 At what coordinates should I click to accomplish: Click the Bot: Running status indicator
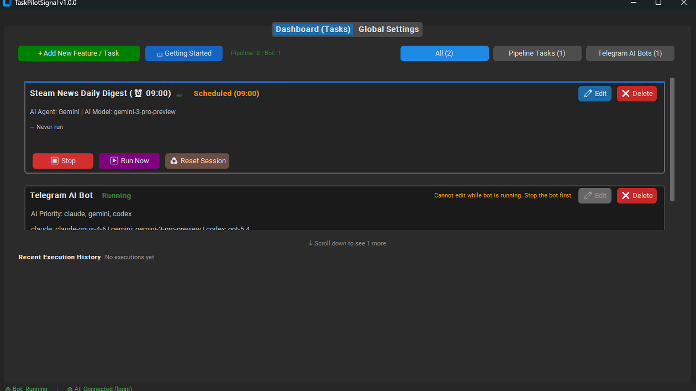[26, 388]
